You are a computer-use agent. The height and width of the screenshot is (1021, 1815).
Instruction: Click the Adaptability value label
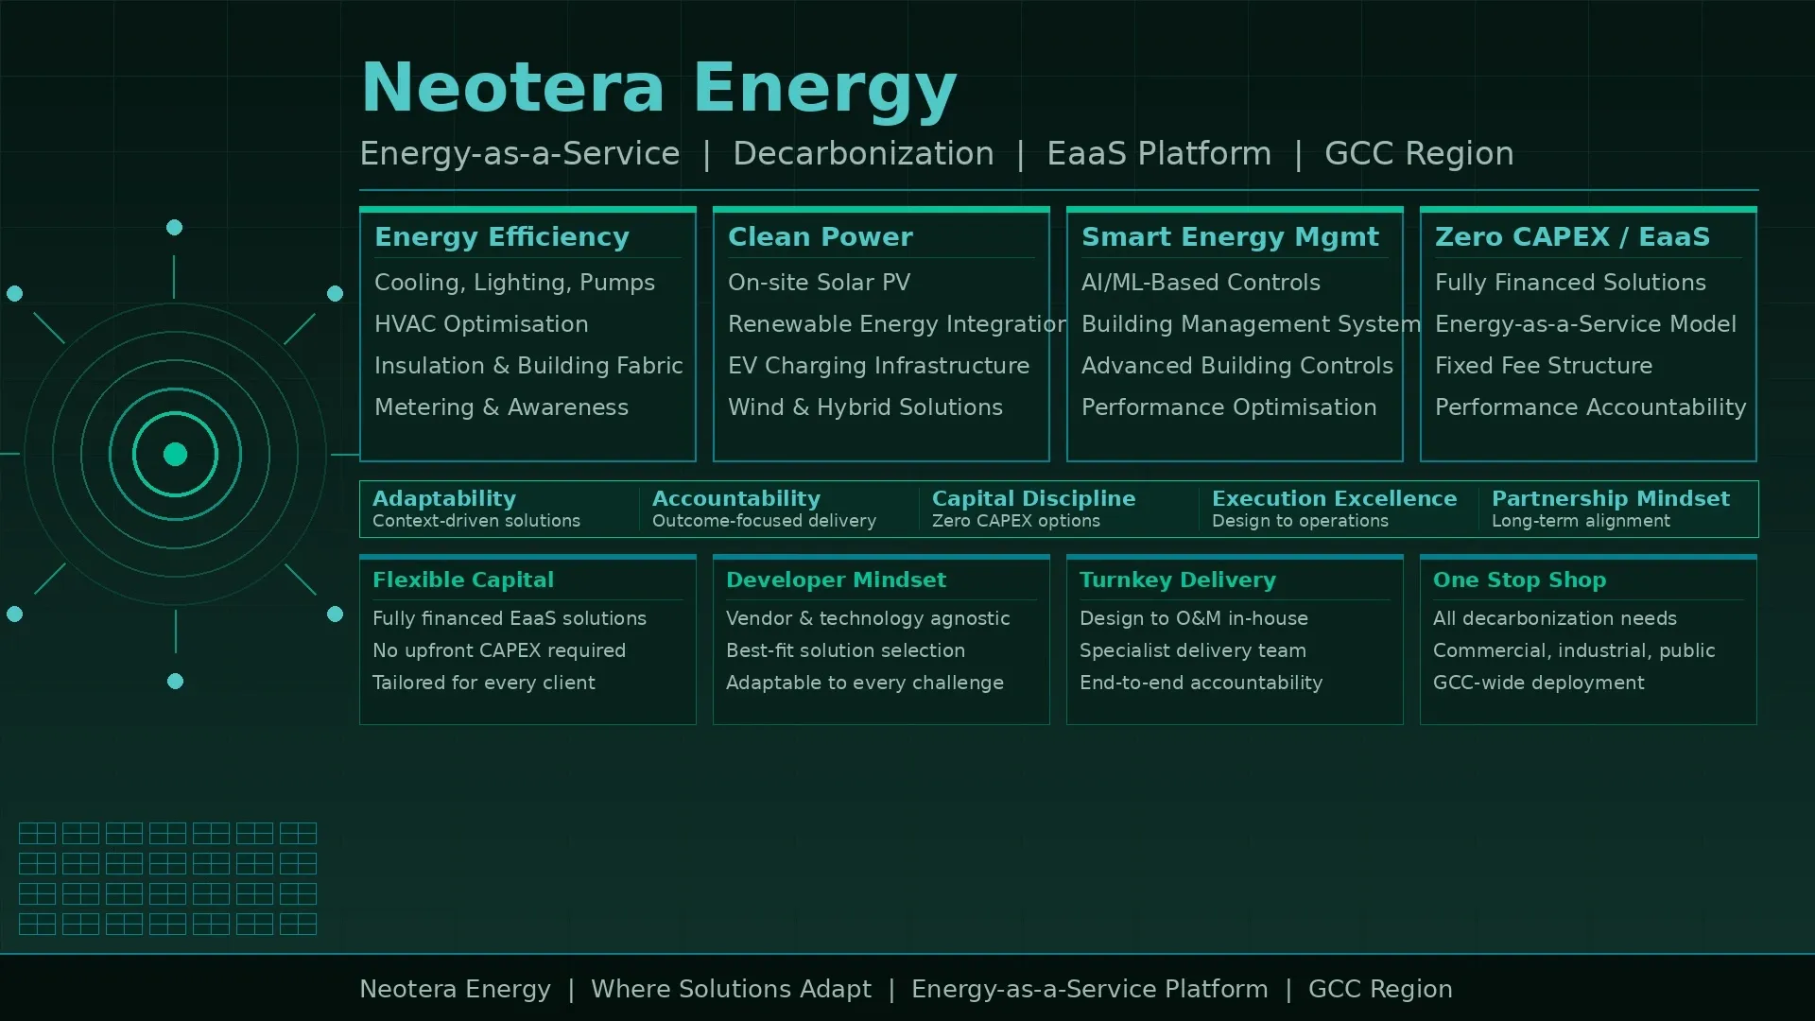click(x=443, y=498)
